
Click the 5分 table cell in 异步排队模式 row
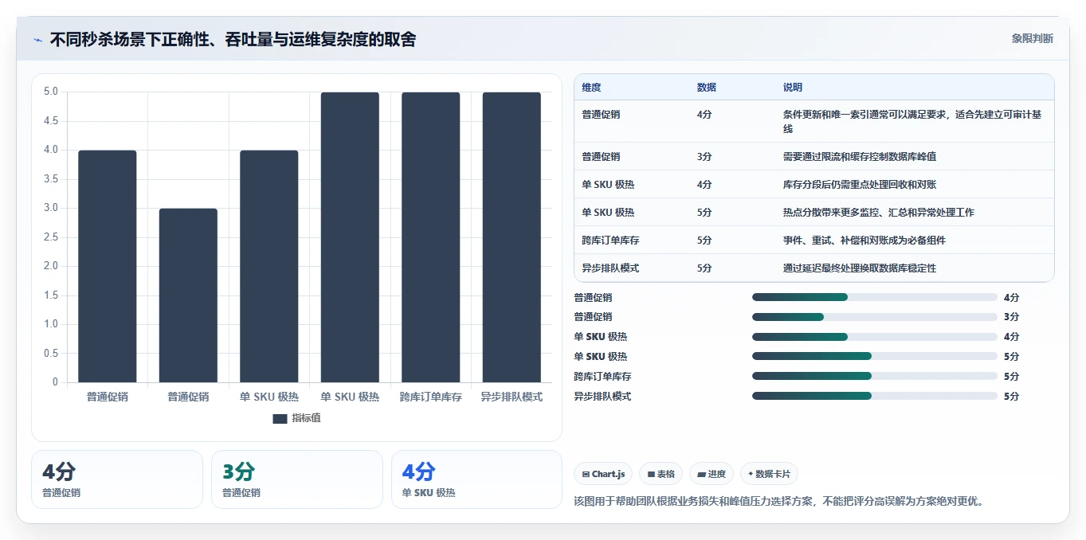(x=704, y=268)
